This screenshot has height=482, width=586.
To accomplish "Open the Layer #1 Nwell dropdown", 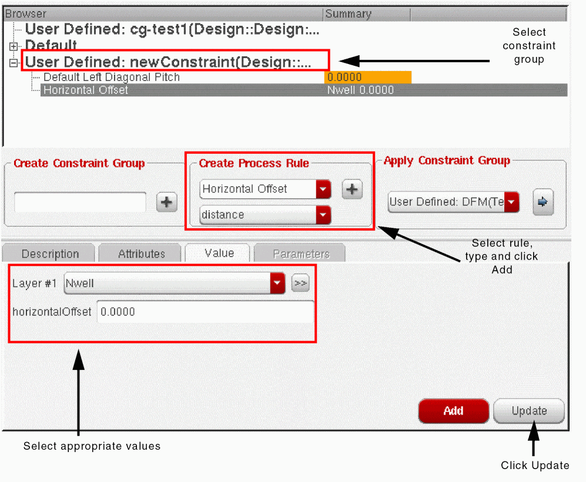I will pyautogui.click(x=277, y=283).
